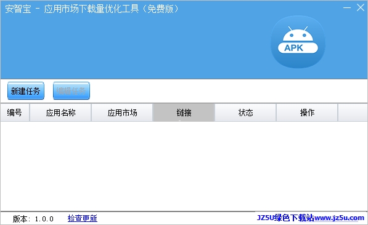Click the greyed 编辑任务 button
Viewport: 368px width, 225px height.
72,90
